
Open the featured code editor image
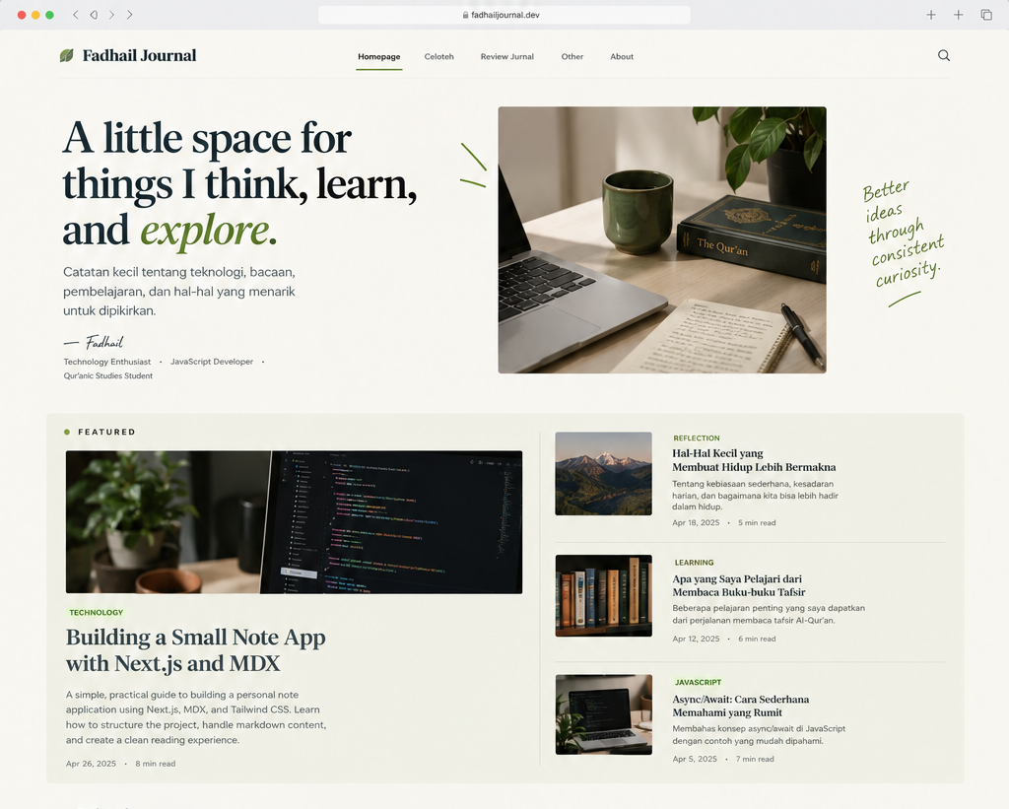point(294,522)
